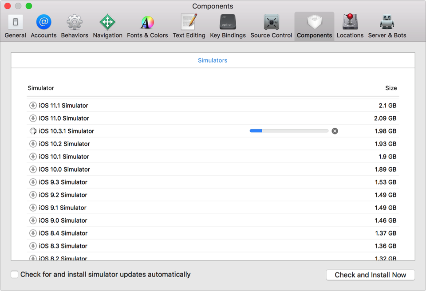Download the iOS 10.1 Simulator
The height and width of the screenshot is (291, 426).
[x=33, y=157]
